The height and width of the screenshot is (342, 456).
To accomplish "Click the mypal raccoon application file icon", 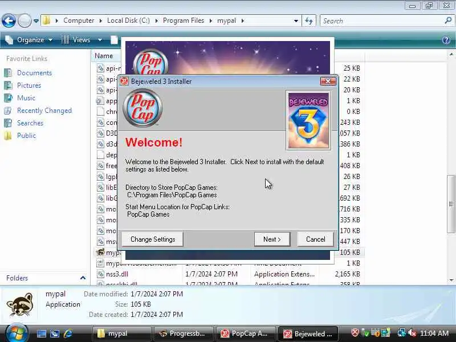I will [x=100, y=252].
